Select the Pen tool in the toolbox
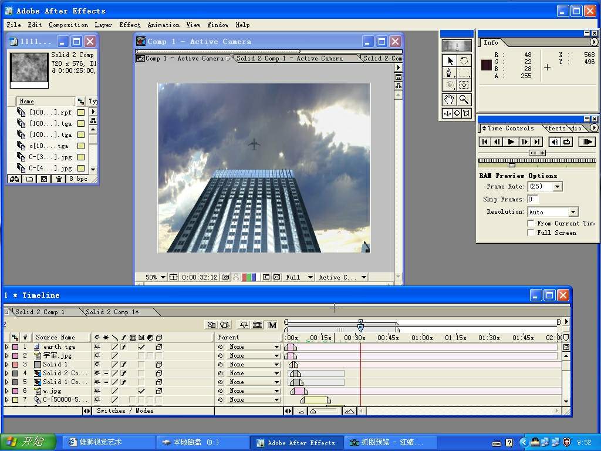601x451 pixels. [450, 73]
